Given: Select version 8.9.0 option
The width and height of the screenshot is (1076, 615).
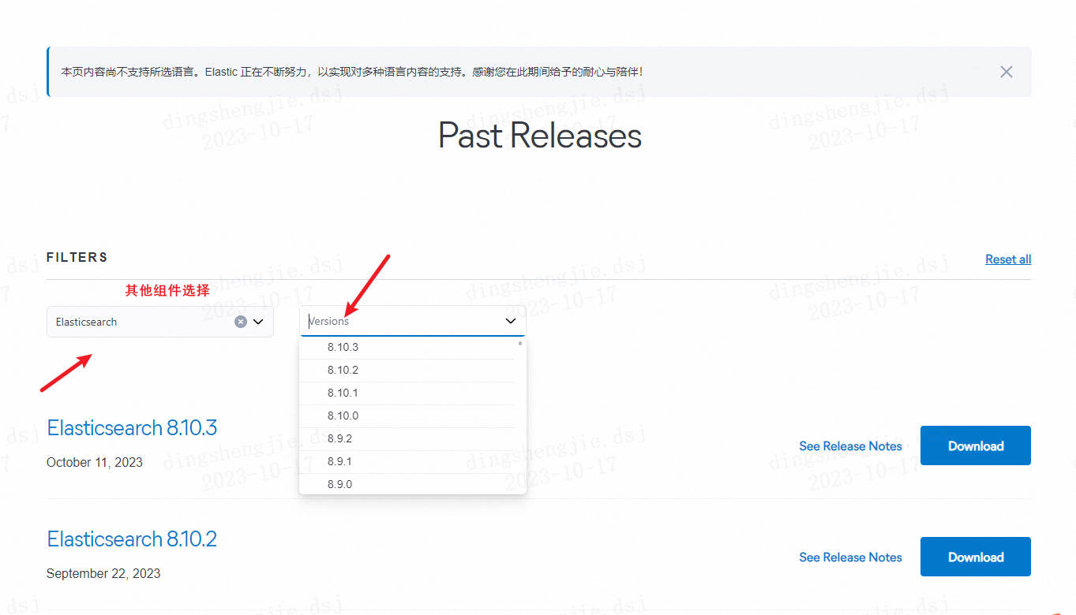Looking at the screenshot, I should coord(407,484).
